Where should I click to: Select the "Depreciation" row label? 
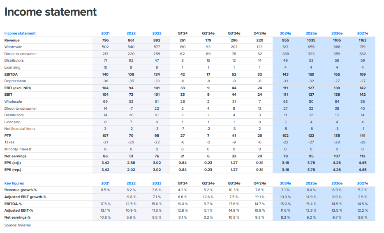click(x=15, y=81)
